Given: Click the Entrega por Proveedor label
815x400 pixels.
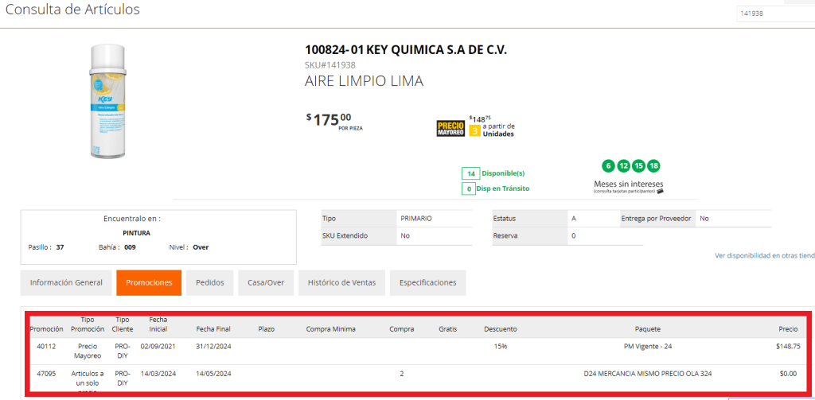Looking at the screenshot, I should [x=656, y=219].
